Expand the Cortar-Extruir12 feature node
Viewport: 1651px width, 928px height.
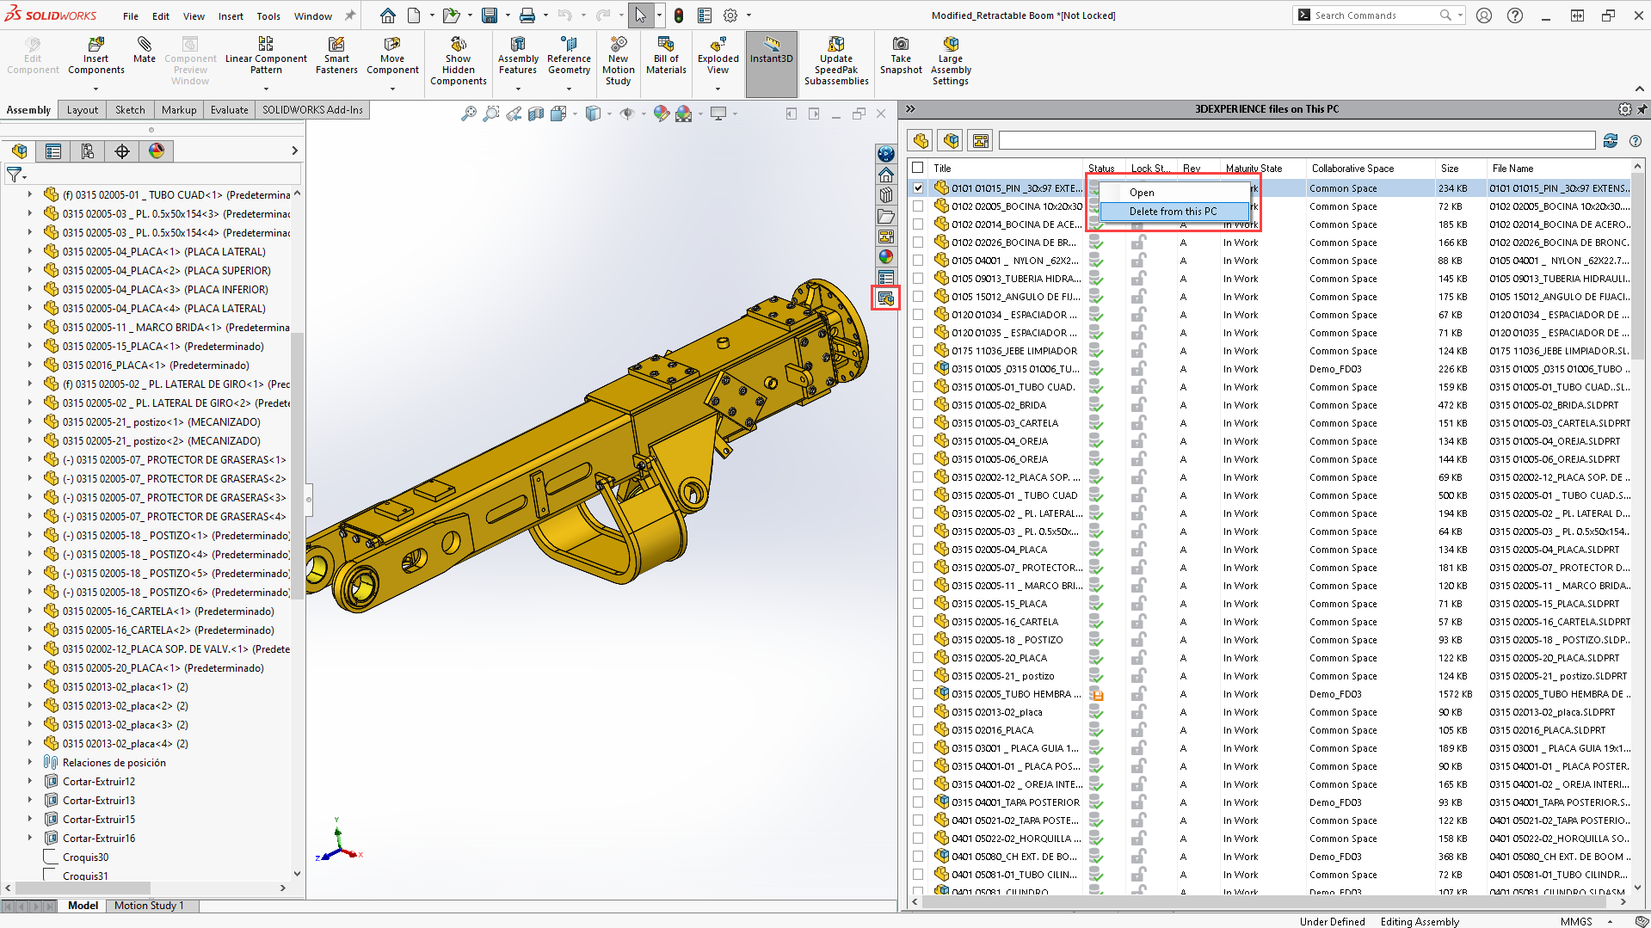30,782
